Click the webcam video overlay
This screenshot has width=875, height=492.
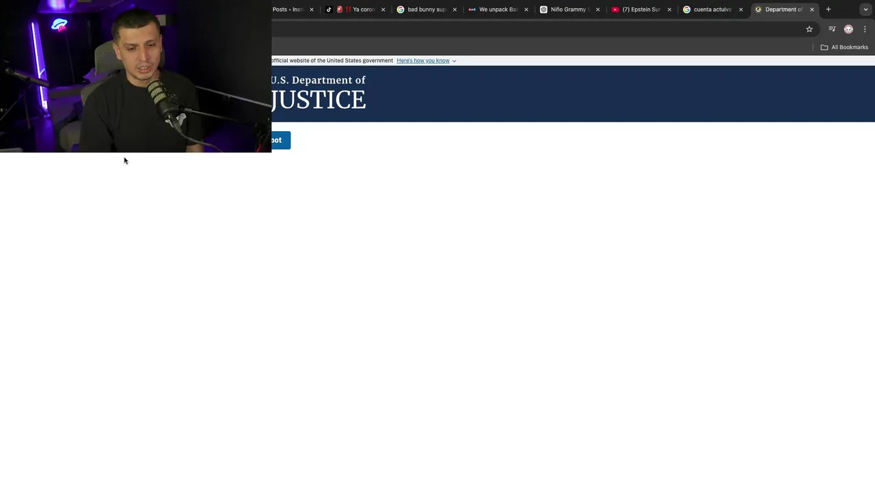click(135, 76)
